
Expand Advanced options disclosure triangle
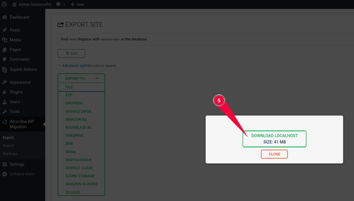[60, 65]
